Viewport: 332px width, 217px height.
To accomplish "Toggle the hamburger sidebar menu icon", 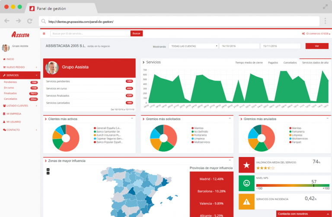I will 44,33.
